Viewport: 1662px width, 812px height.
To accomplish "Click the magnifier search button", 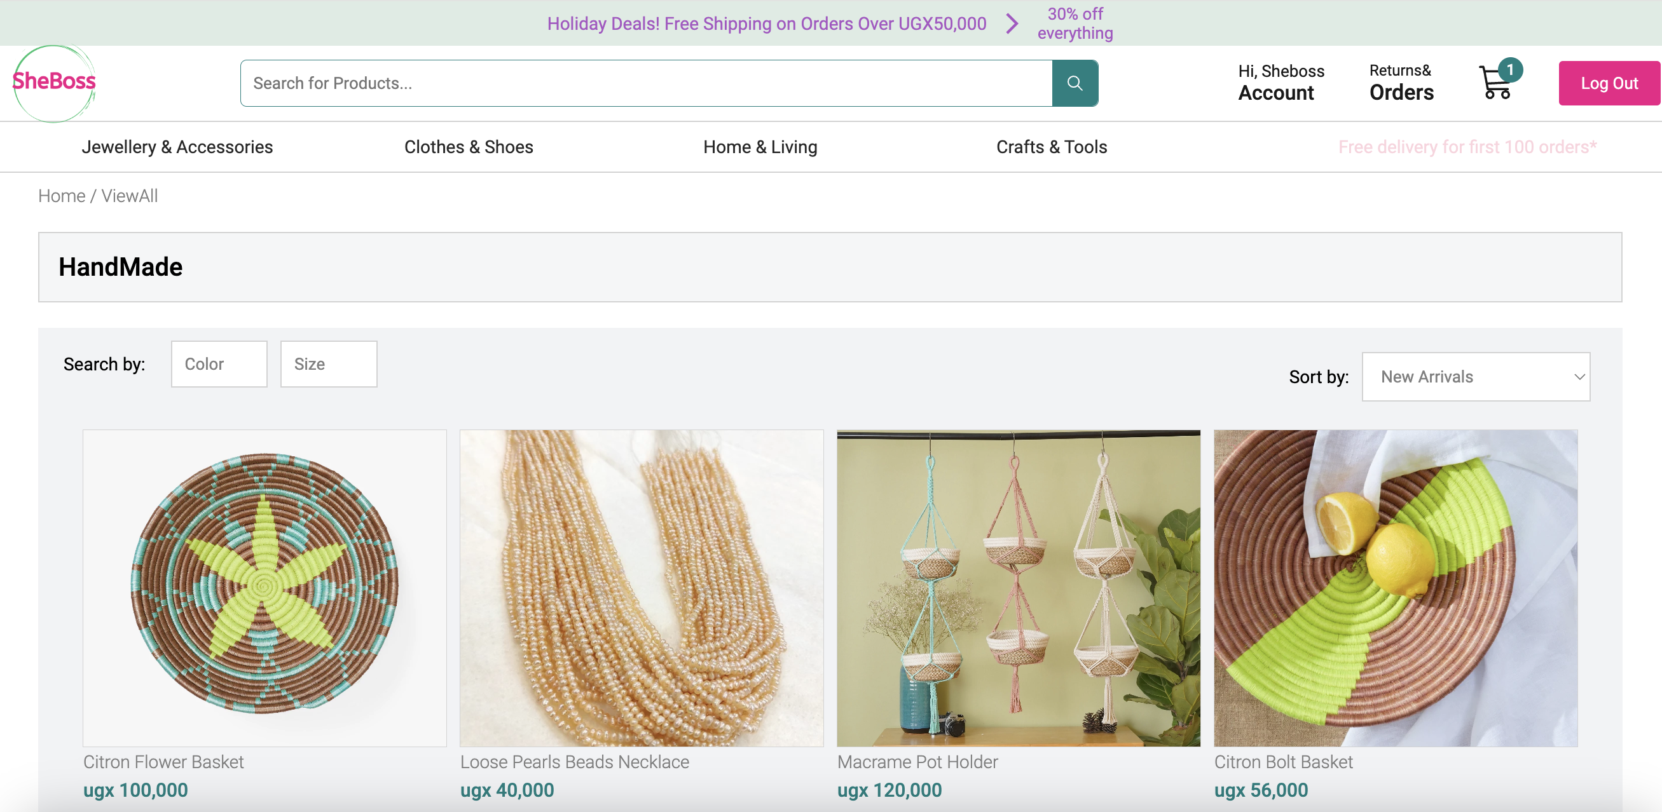I will tap(1075, 83).
